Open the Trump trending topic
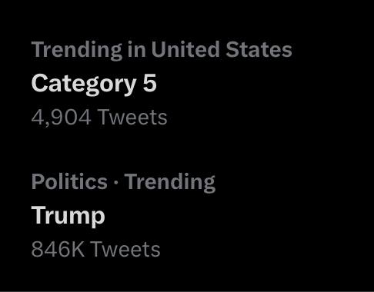This screenshot has width=374, height=292. (68, 216)
